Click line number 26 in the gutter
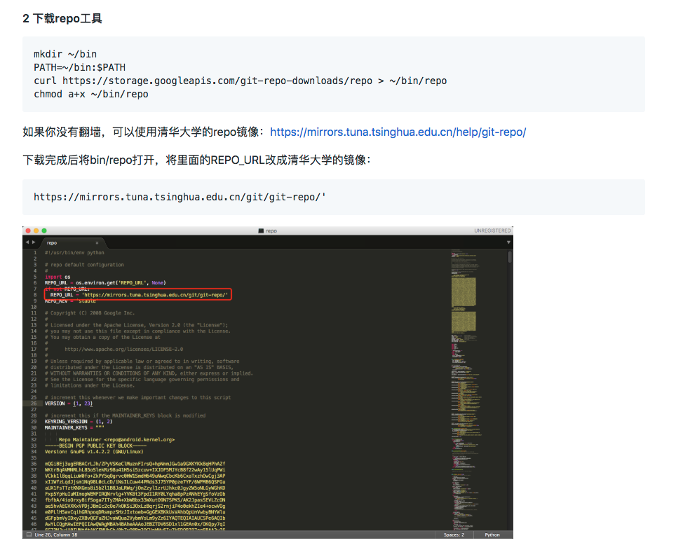 click(x=32, y=403)
